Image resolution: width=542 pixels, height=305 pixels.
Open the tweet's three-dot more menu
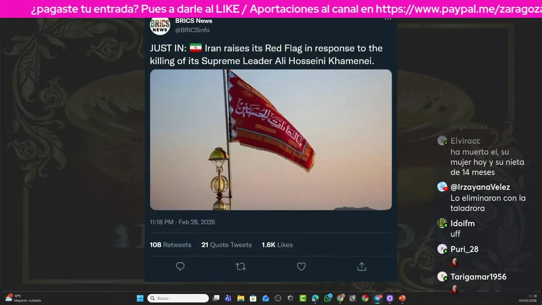(387, 19)
